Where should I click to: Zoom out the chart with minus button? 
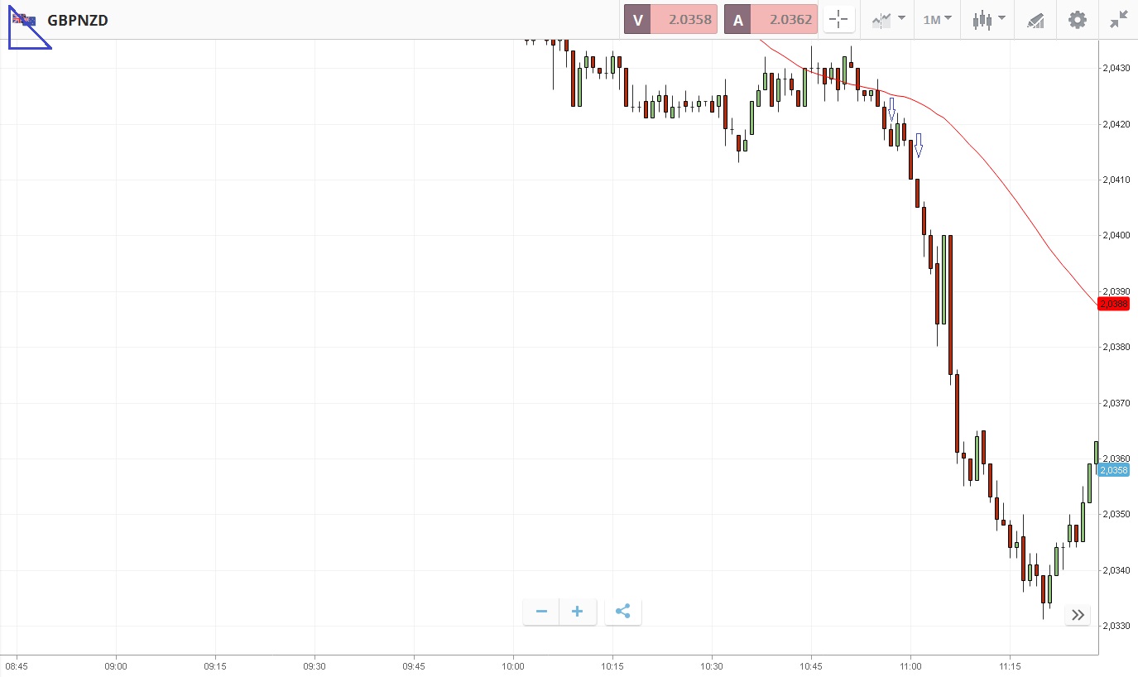[542, 612]
